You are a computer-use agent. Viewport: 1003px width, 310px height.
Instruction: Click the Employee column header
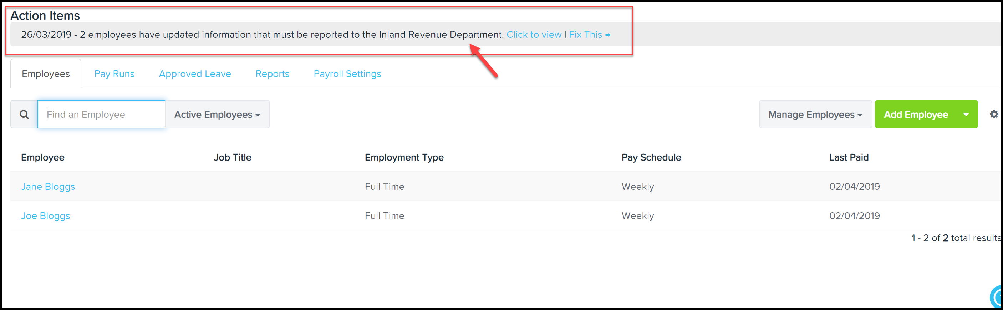[43, 157]
